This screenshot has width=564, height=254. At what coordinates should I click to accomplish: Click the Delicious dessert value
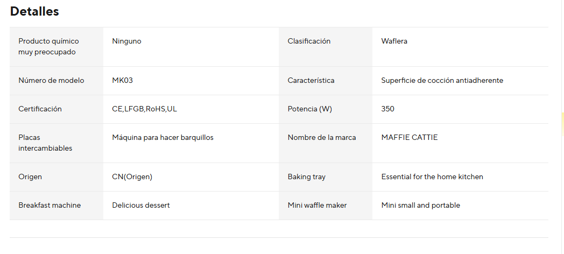click(140, 206)
